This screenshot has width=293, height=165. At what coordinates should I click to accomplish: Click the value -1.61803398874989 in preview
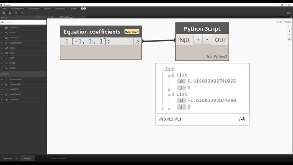(212, 100)
